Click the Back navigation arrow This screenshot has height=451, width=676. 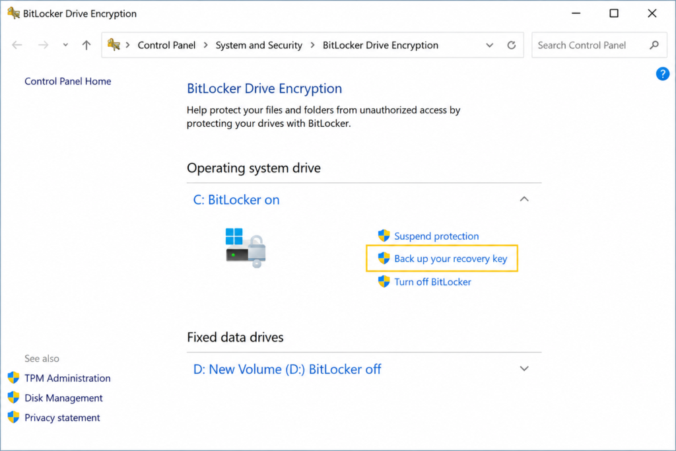coord(17,45)
